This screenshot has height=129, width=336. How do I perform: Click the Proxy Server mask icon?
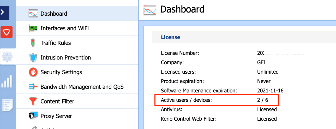pyautogui.click(x=33, y=116)
